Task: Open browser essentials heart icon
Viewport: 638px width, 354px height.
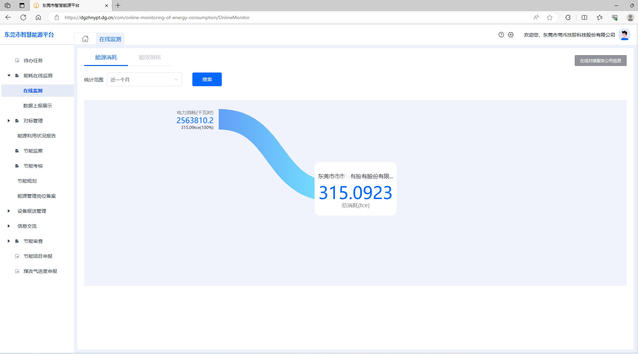Action: coord(615,17)
